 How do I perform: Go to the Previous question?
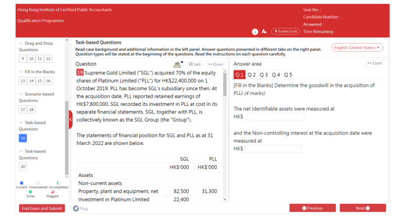tap(312, 208)
